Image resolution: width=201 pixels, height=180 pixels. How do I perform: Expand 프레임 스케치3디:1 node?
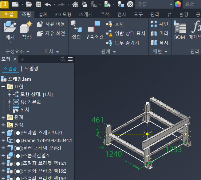point(3,133)
